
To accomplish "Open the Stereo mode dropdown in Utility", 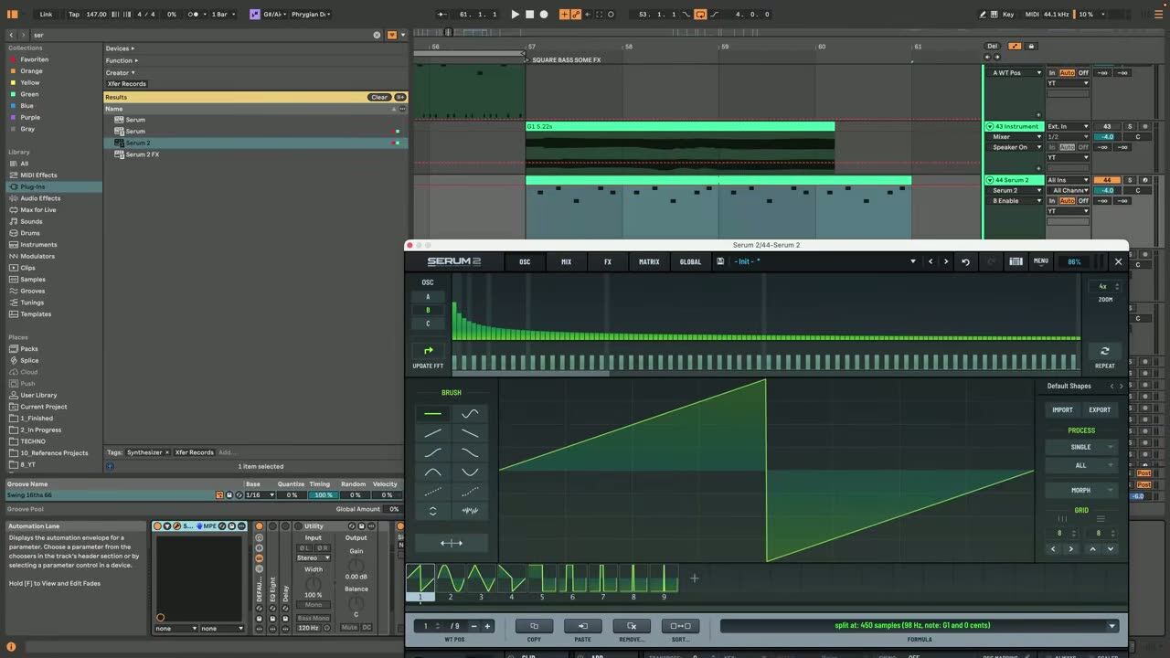I will coord(314,557).
